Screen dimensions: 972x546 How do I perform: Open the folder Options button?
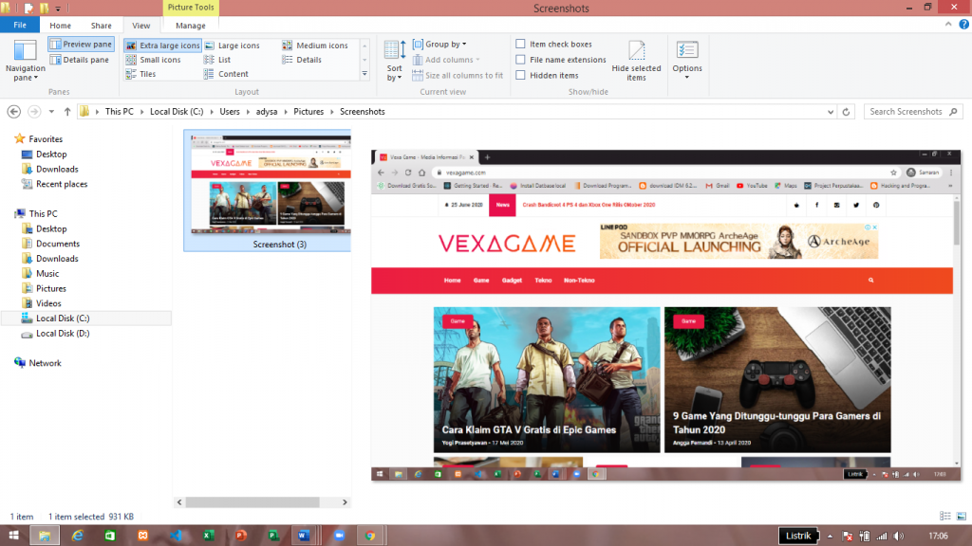[687, 61]
